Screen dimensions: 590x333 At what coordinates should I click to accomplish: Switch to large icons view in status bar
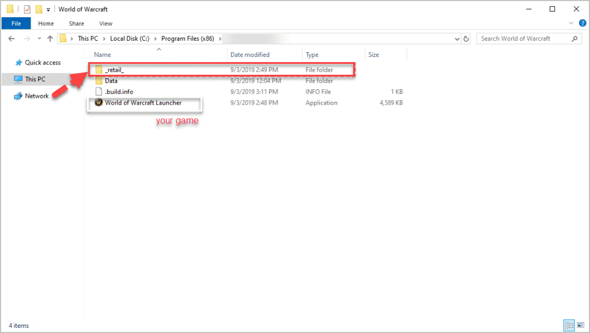[581, 325]
